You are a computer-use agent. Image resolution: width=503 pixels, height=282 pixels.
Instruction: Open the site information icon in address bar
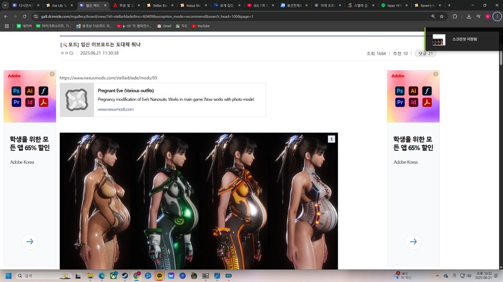[36, 16]
